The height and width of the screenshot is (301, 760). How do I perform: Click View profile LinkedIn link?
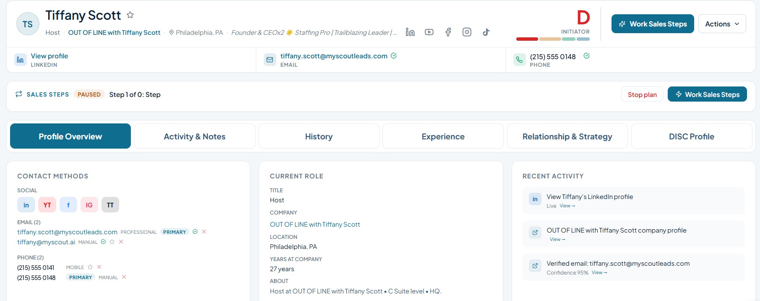tap(49, 56)
